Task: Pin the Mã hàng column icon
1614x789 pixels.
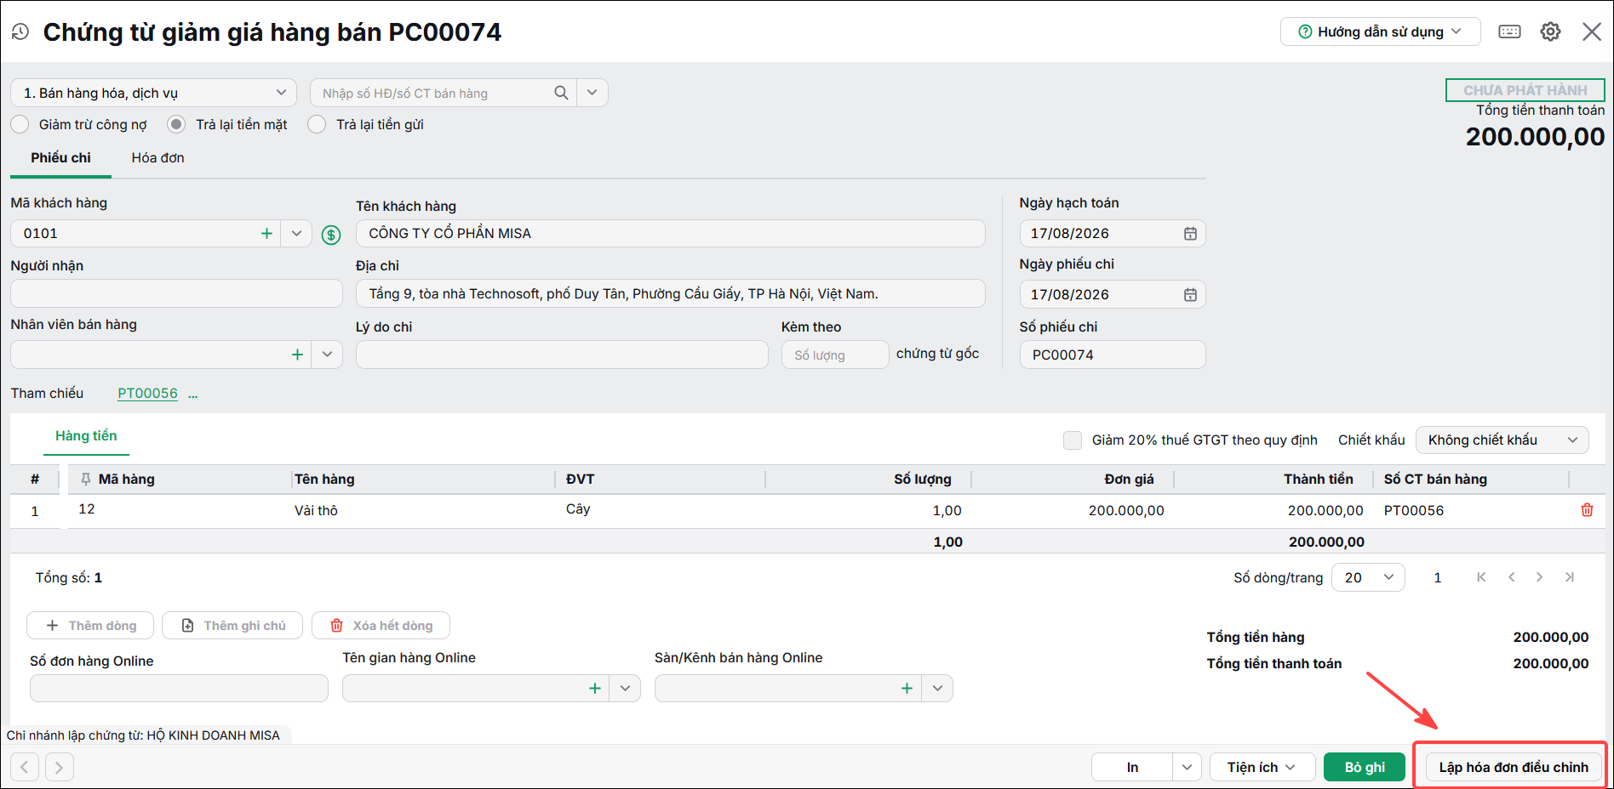Action: 85,479
